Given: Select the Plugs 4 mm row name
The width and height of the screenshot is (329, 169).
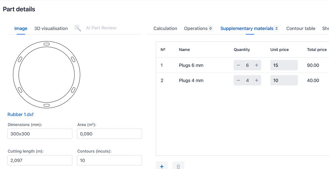Looking at the screenshot, I should pyautogui.click(x=191, y=80).
